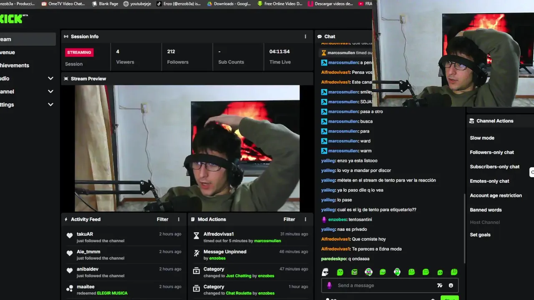Open the Activity Feed three-dot options menu

179,219
